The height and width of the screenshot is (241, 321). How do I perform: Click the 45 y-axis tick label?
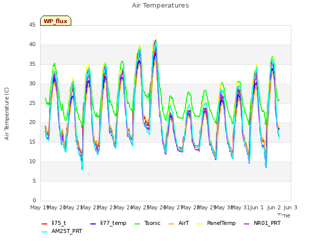point(32,25)
